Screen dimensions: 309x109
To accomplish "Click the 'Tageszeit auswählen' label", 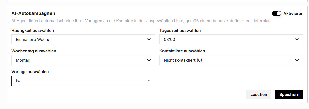I will 180,30.
